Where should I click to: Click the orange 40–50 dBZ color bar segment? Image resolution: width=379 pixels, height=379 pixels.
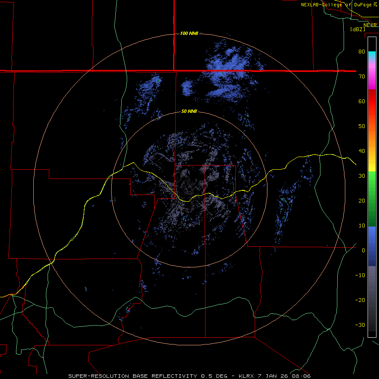[372, 139]
